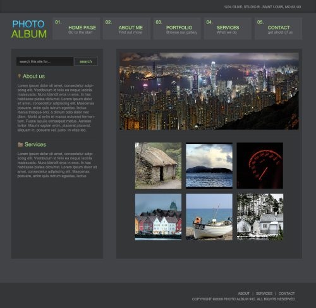
Task: Open the HOME PAGE nav item
Action: pyautogui.click(x=76, y=28)
